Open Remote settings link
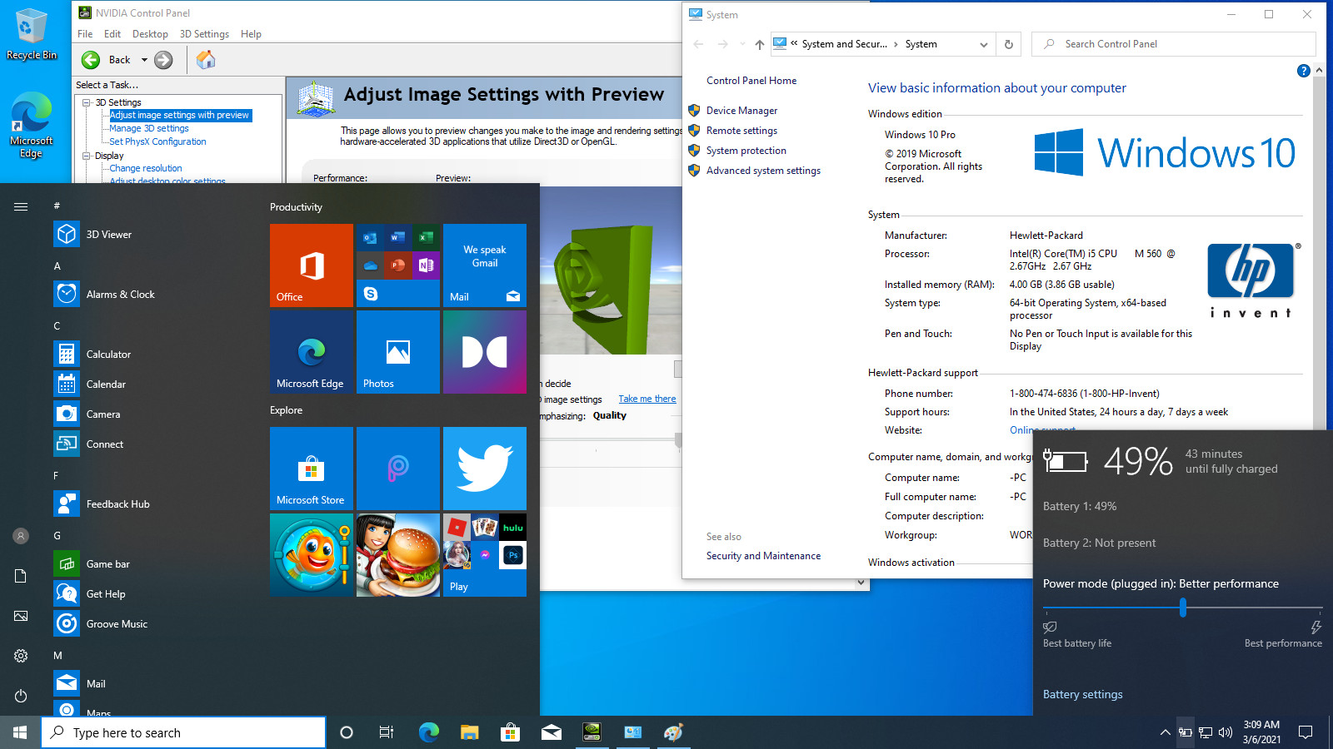 pos(741,131)
